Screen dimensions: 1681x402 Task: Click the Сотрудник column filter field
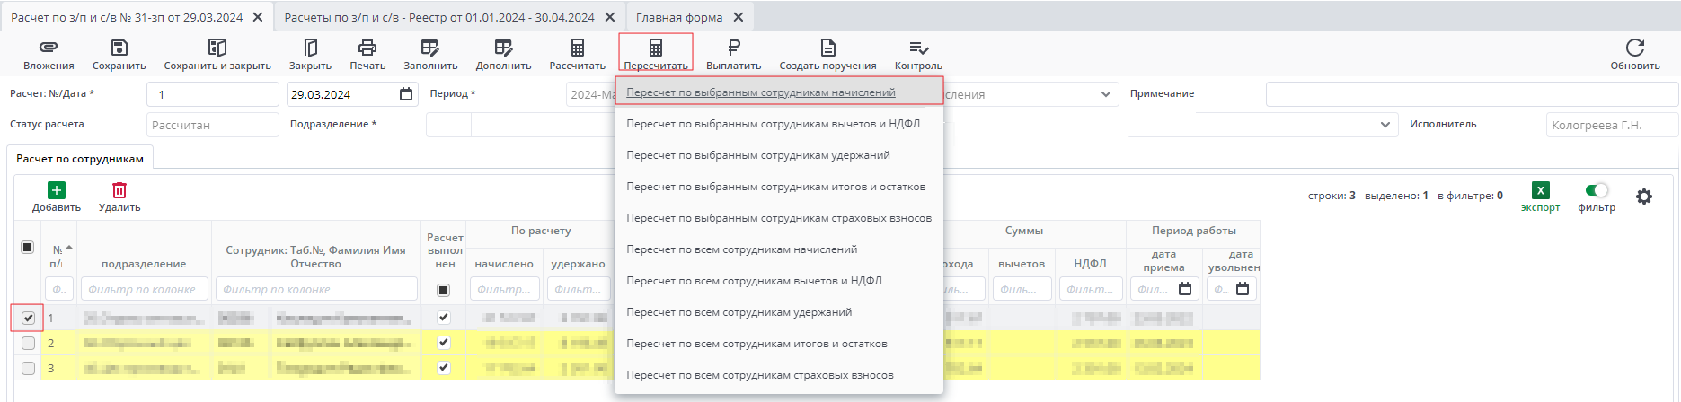316,289
